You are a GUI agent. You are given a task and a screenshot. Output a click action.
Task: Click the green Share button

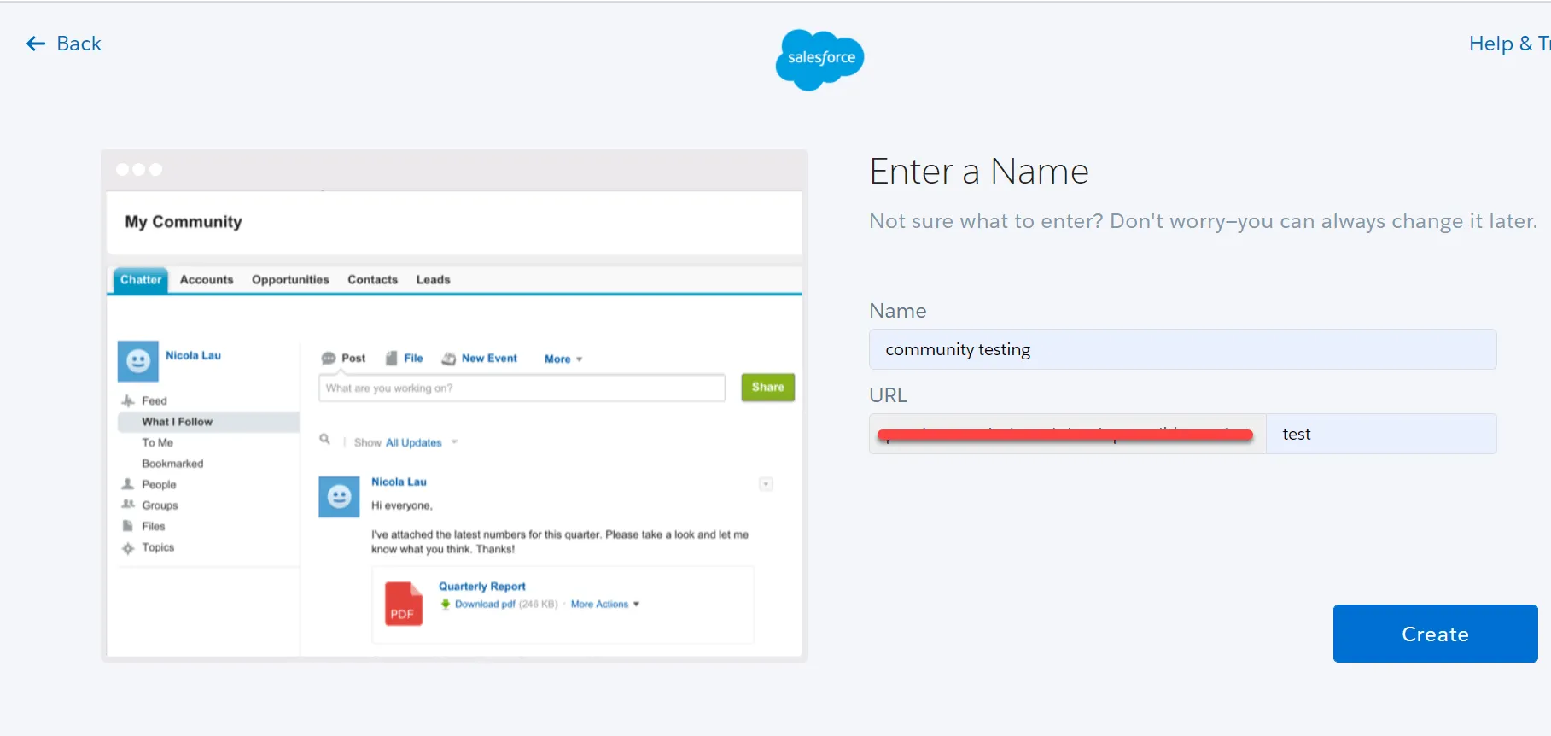[x=768, y=388]
